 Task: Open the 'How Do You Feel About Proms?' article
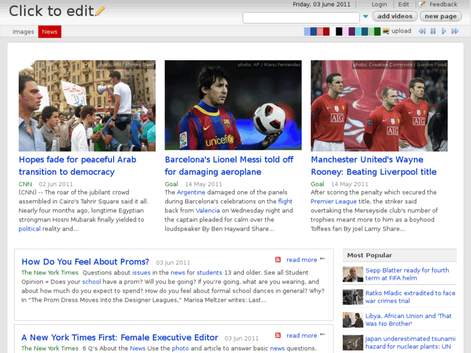(86, 262)
